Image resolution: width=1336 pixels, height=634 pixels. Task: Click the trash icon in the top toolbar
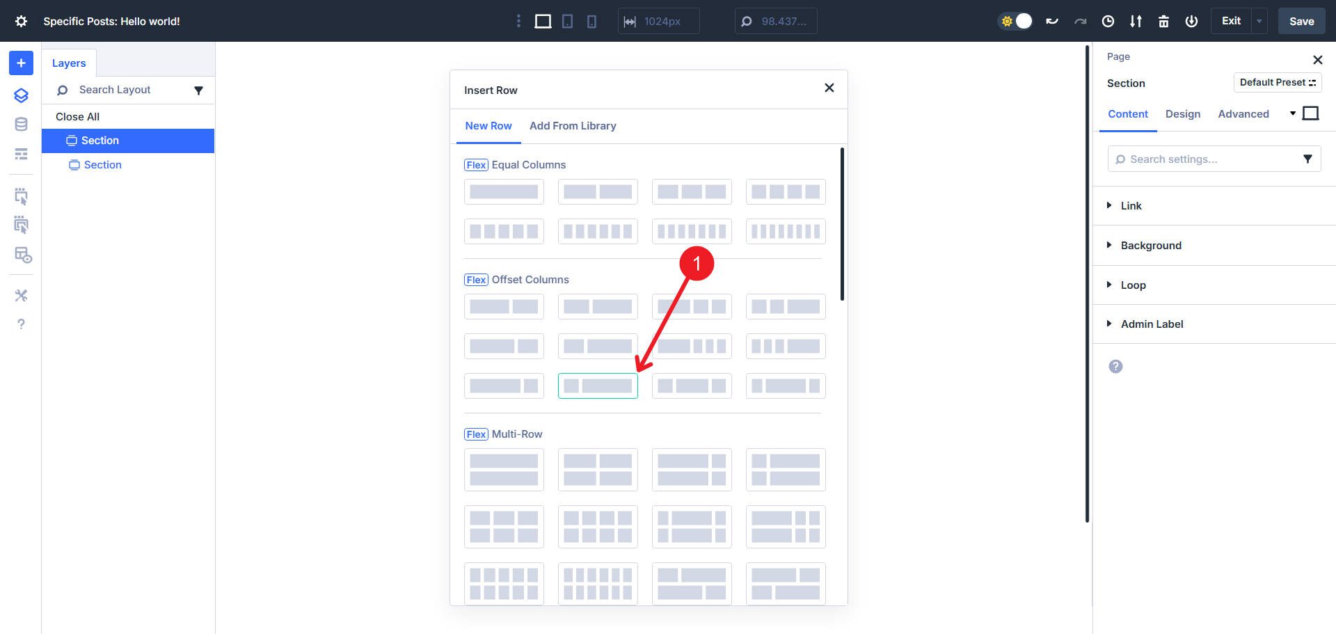click(1163, 21)
